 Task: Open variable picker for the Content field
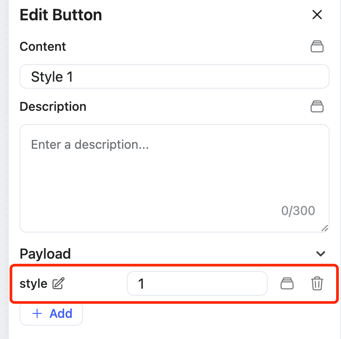[x=317, y=46]
